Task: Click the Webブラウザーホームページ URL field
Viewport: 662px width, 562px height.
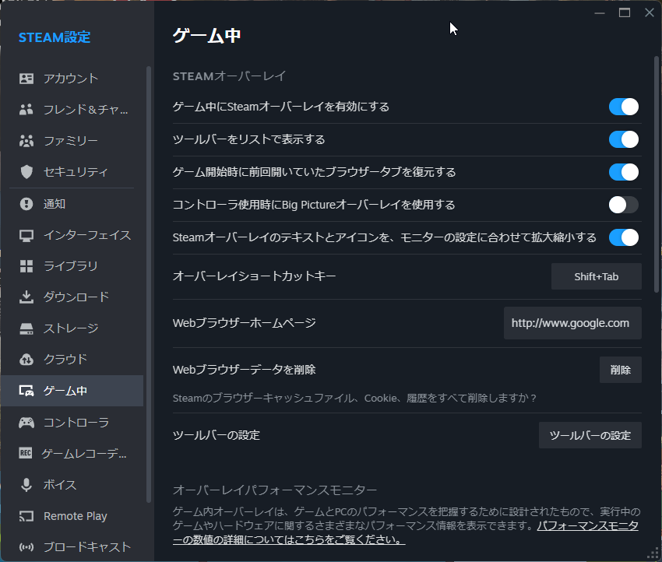Action: [572, 323]
